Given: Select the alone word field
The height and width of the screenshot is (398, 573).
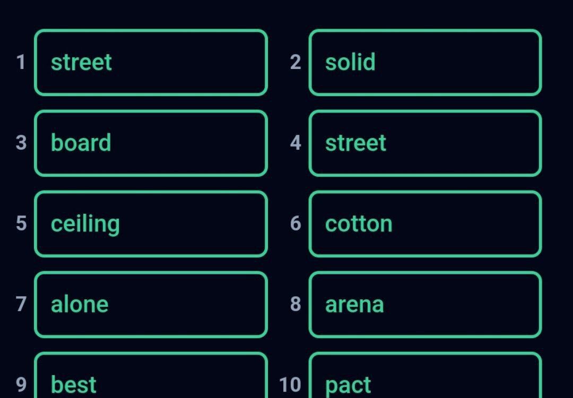Looking at the screenshot, I should click(x=151, y=305).
